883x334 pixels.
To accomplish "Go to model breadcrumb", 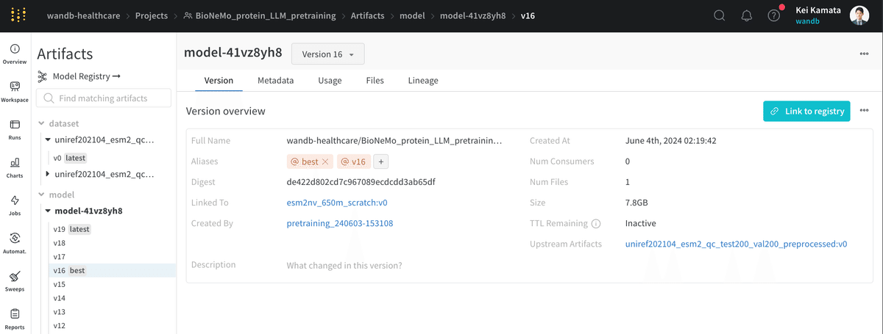I will click(412, 15).
